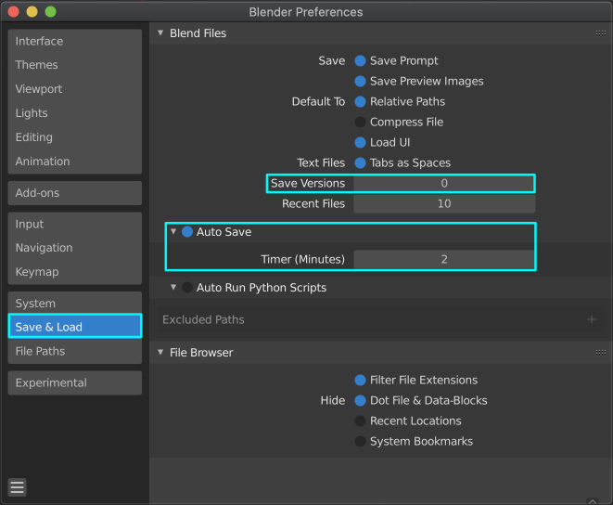Click the Save Versions number field

click(444, 183)
